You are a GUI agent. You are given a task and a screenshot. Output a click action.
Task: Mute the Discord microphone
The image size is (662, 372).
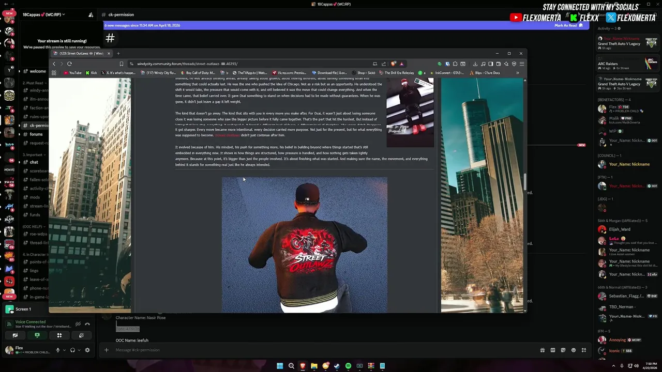click(x=58, y=350)
